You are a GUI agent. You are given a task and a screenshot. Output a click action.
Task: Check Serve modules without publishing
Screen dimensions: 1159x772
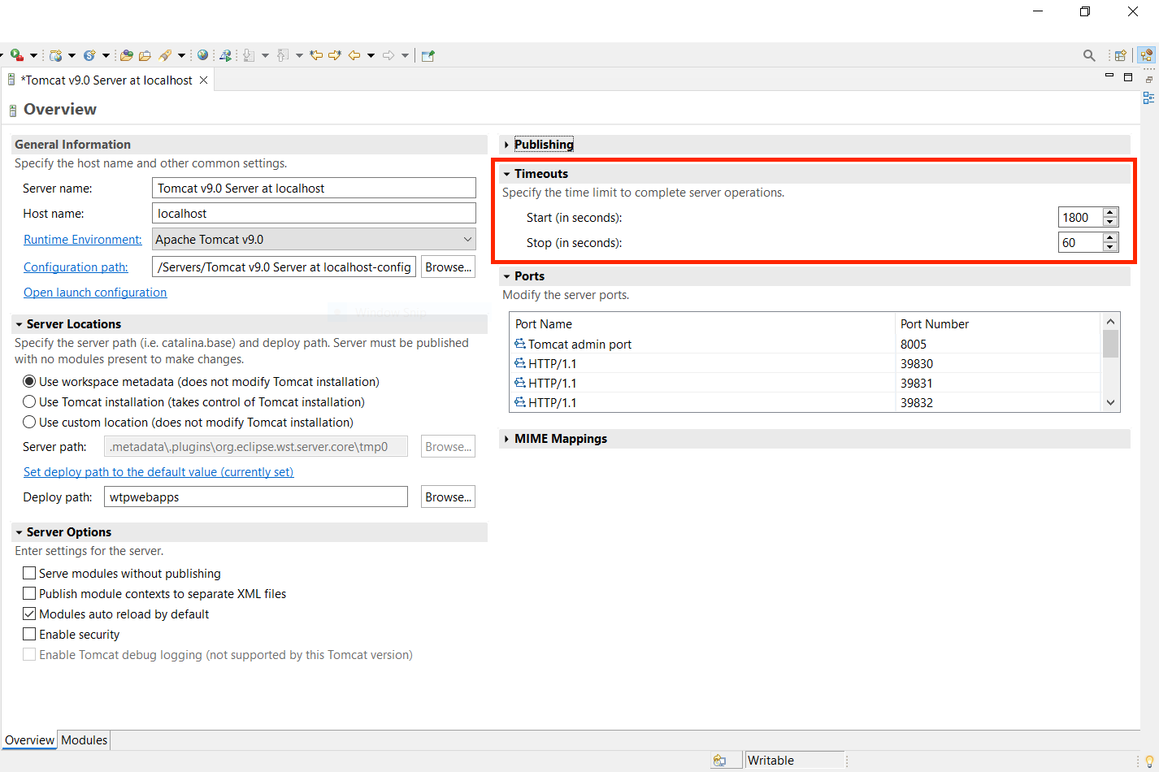pyautogui.click(x=29, y=573)
